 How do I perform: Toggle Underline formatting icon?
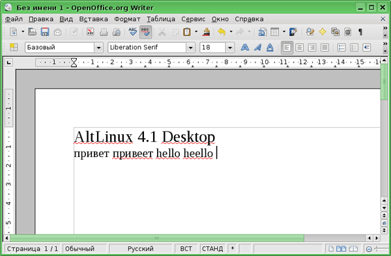point(270,48)
